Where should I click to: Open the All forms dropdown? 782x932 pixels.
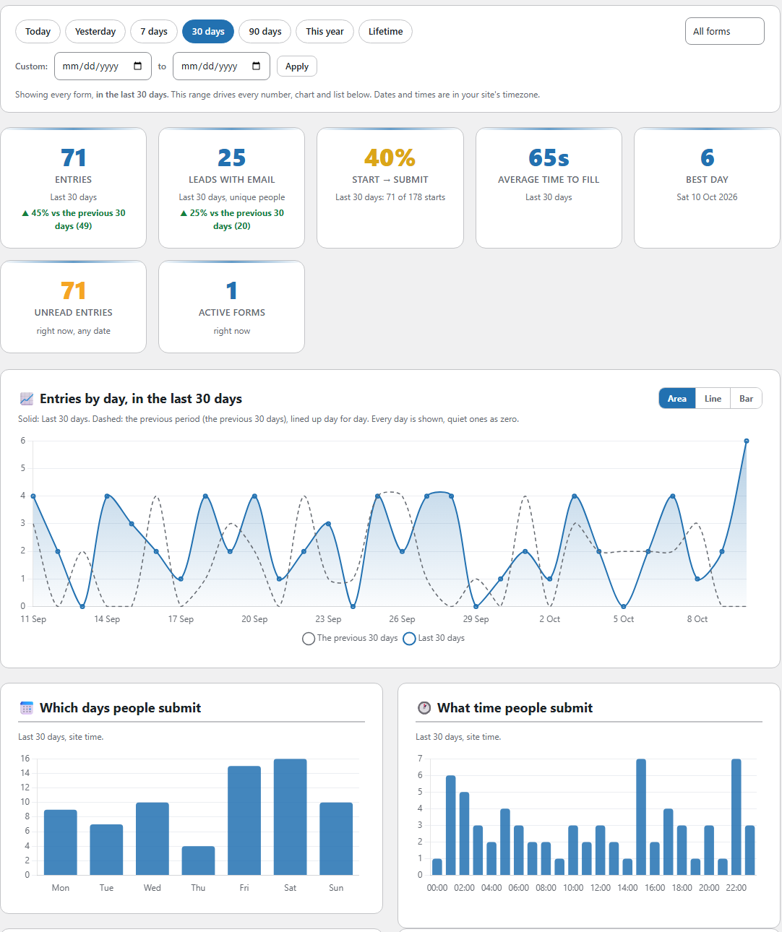[x=724, y=31]
